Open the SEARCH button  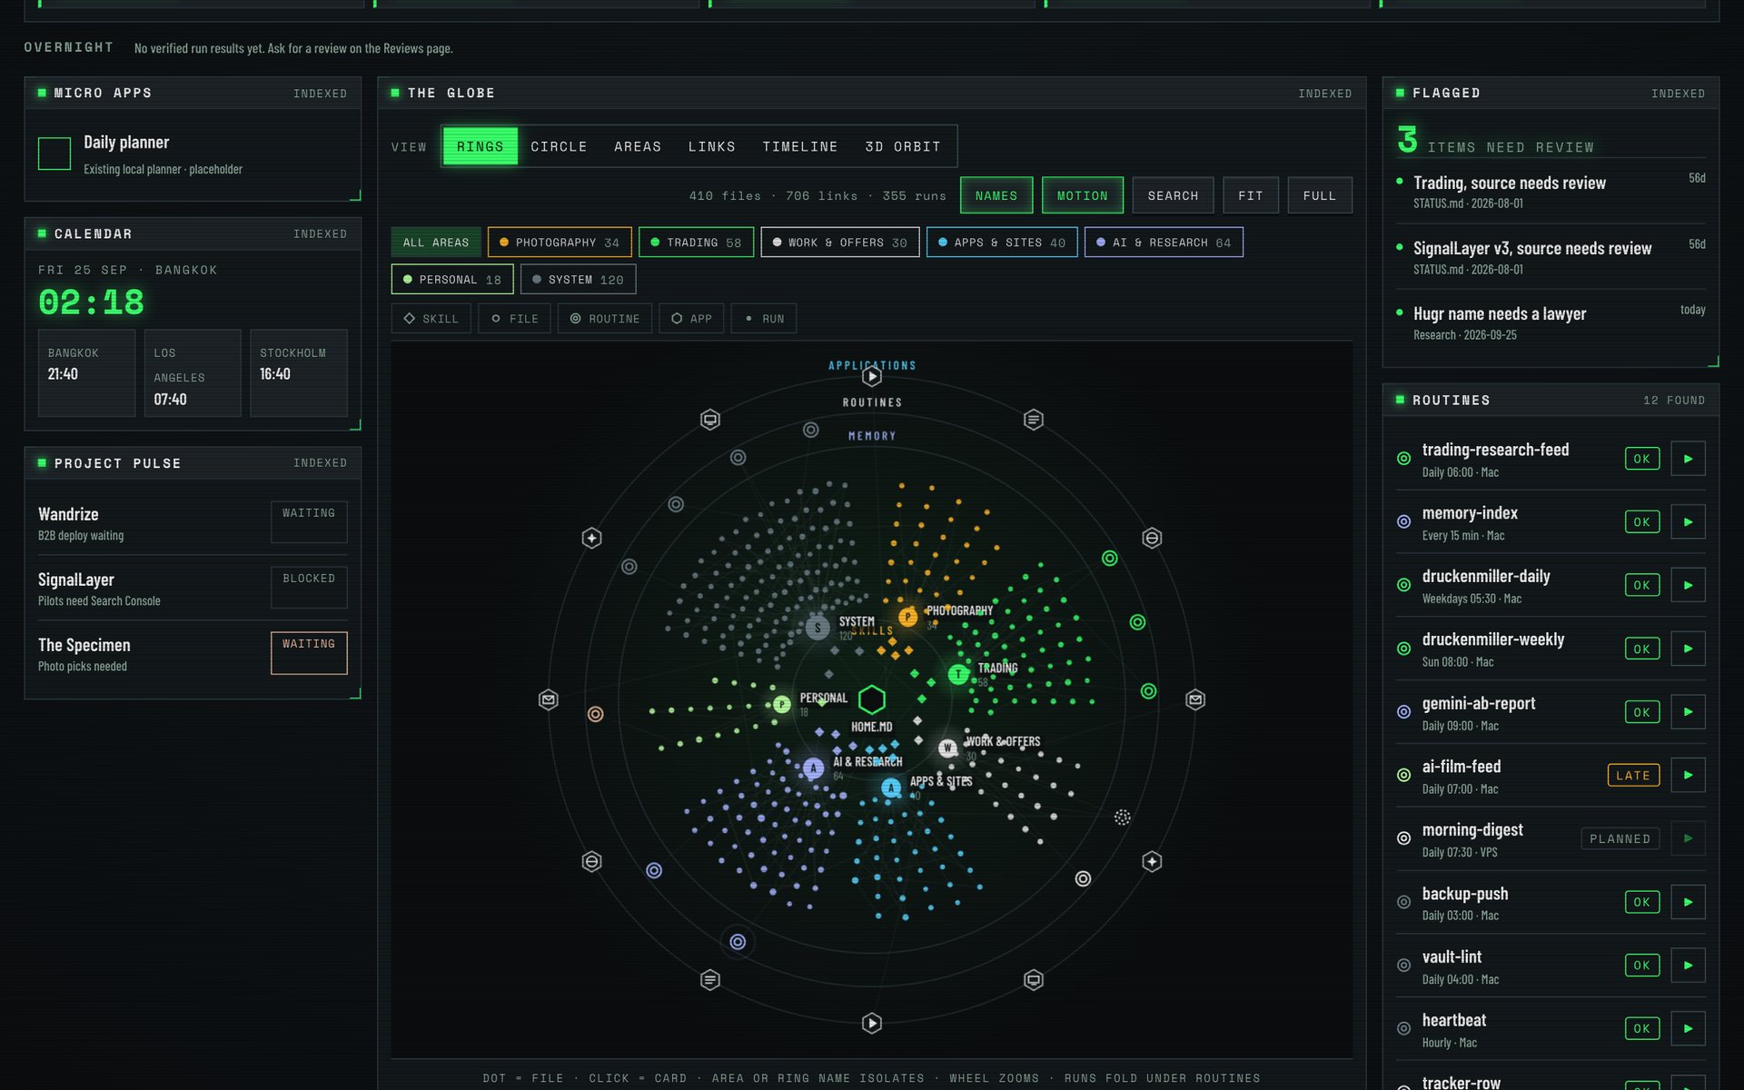(1173, 195)
